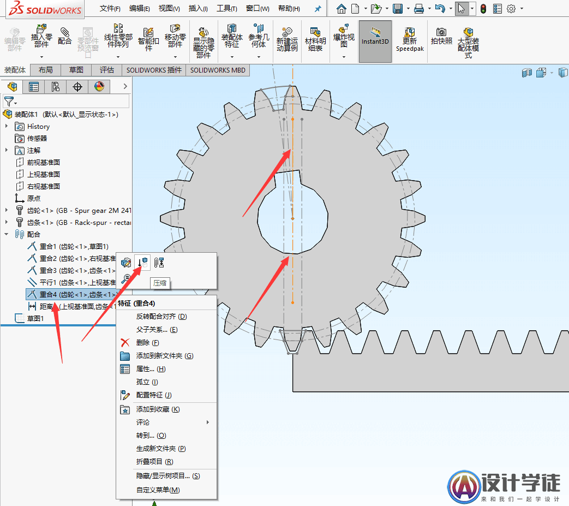
Task: Open FeatureManager design tree tab
Action: 12,87
